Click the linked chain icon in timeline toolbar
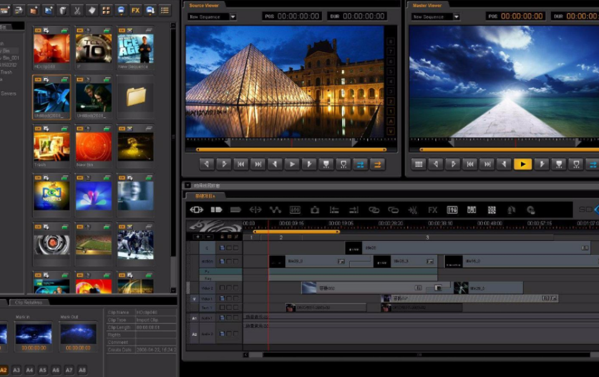599x377 pixels. (x=374, y=210)
